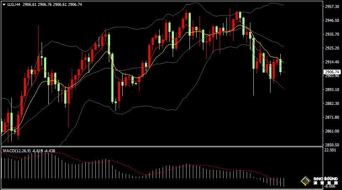Select the current price tag 2906.74
Image resolution: width=342 pixels, height=190 pixels.
coord(332,72)
